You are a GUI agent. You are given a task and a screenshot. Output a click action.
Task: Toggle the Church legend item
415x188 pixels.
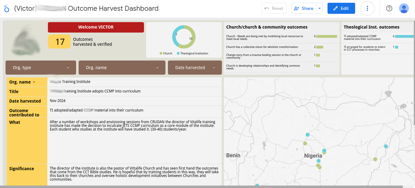(166, 53)
